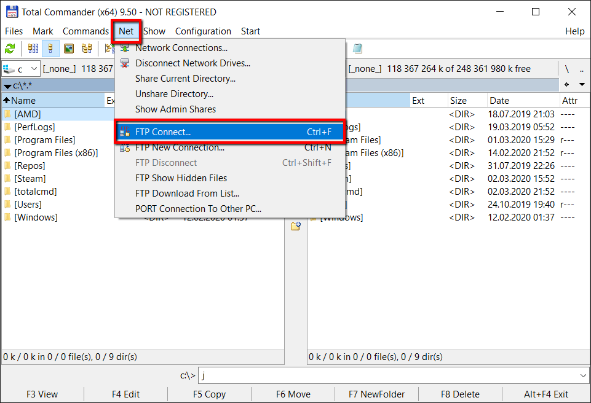Click the F8 Delete button

pyautogui.click(x=460, y=394)
